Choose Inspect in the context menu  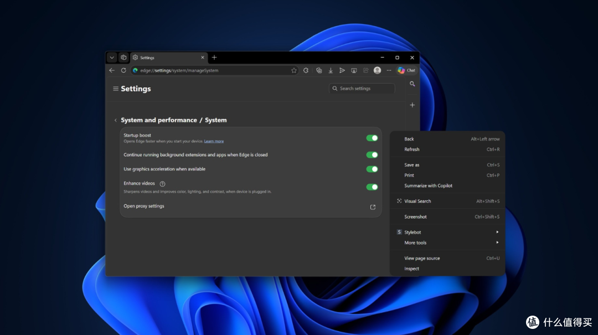447,269
